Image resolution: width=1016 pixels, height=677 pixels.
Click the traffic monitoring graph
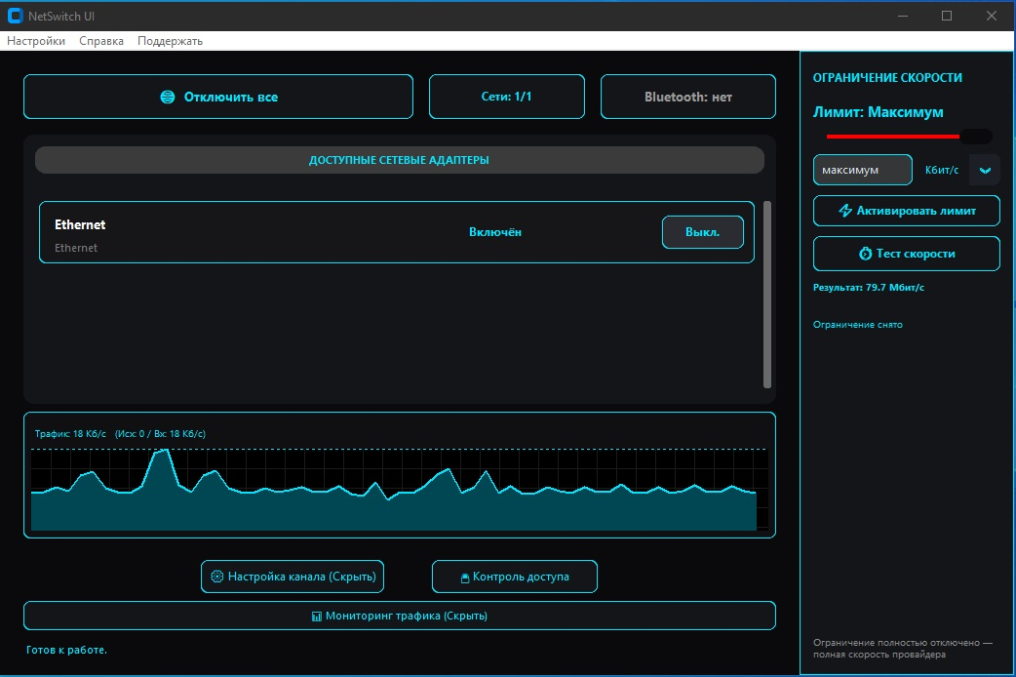pos(399,490)
